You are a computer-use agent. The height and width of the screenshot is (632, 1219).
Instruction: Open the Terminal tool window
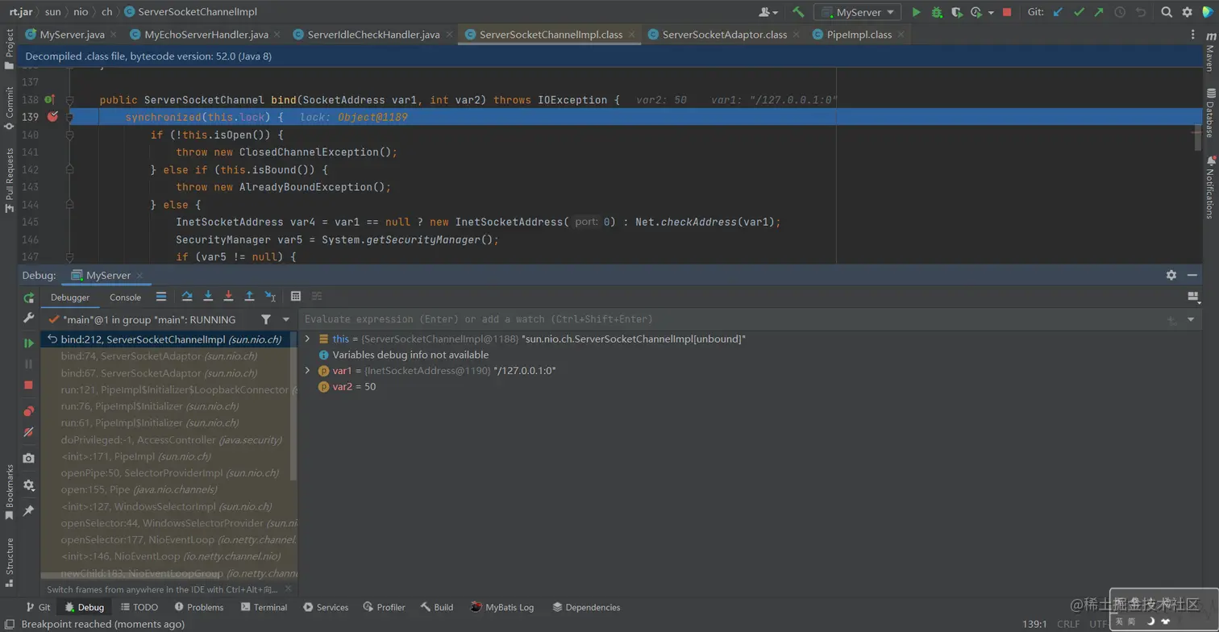click(x=264, y=608)
